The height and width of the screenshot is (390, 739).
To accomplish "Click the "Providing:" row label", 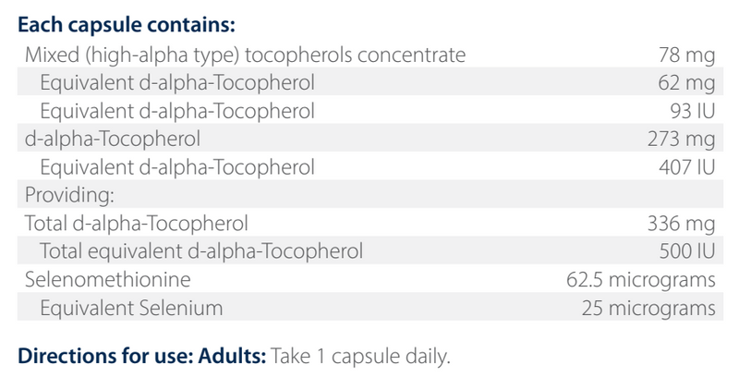I will click(x=60, y=195).
